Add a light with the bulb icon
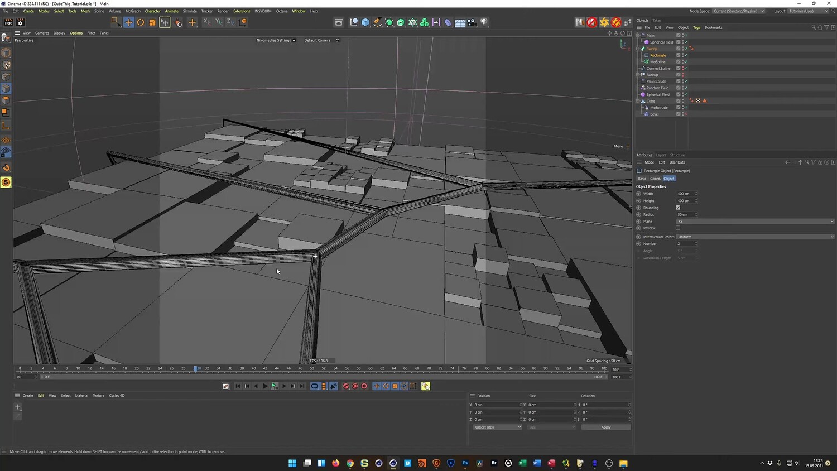Screen dimensions: 837x471 484,22
